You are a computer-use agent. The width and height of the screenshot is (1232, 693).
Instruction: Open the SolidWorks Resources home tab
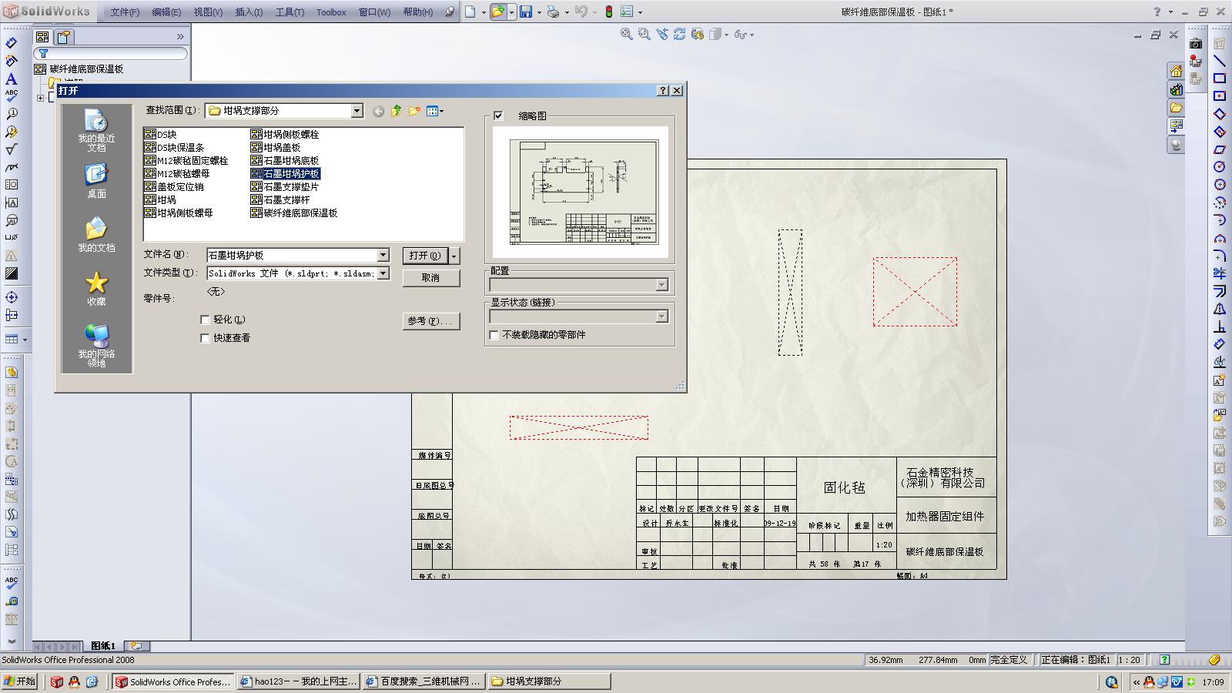tap(1176, 72)
